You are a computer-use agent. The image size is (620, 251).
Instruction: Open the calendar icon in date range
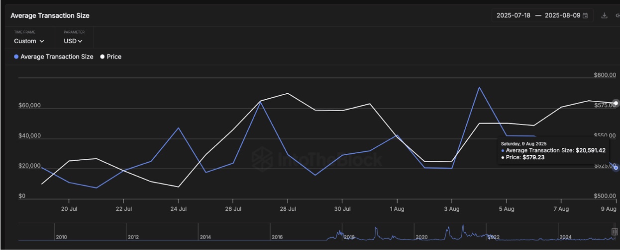pos(585,15)
